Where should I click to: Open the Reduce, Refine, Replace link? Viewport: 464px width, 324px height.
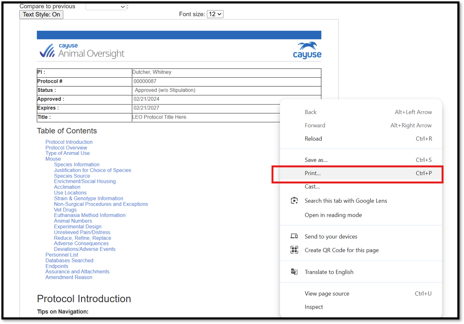83,238
